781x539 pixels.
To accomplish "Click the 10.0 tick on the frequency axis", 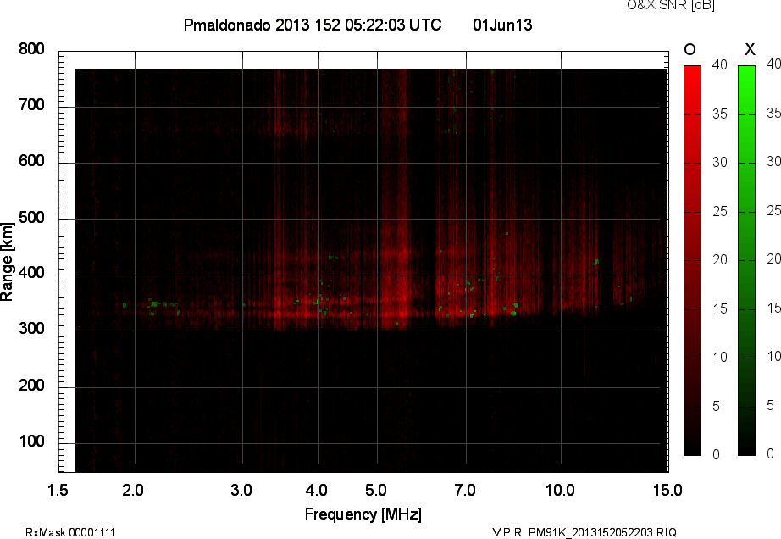I will [560, 490].
